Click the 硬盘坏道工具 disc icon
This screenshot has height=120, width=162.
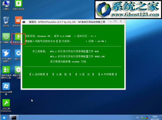tap(18, 72)
